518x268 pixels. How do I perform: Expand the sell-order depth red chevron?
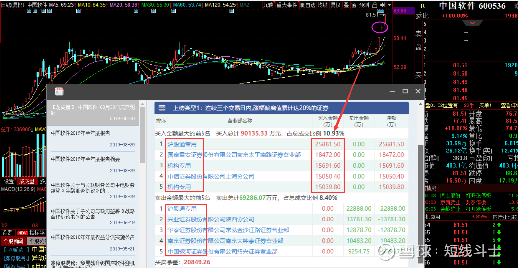tap(472, 23)
